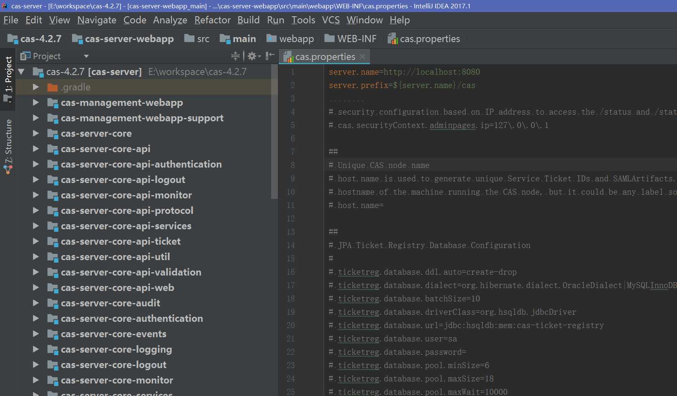Viewport: 677px width, 396px height.
Task: Expand cas-server-core-api-logout module
Action: (x=36, y=180)
